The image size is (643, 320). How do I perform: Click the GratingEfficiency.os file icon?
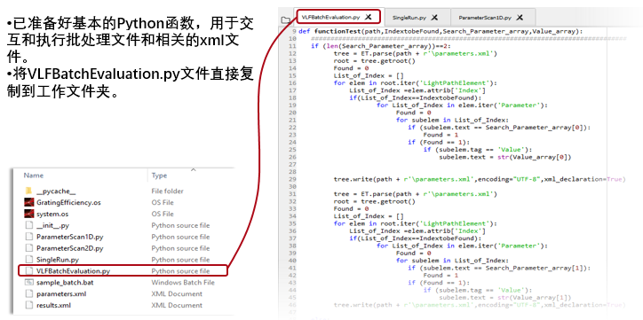click(x=28, y=202)
